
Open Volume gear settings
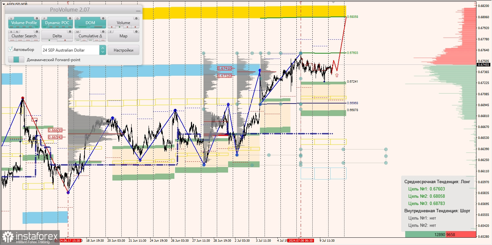click(136, 18)
